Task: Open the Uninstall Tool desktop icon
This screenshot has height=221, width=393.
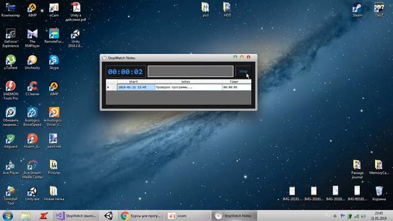Action: click(x=10, y=195)
